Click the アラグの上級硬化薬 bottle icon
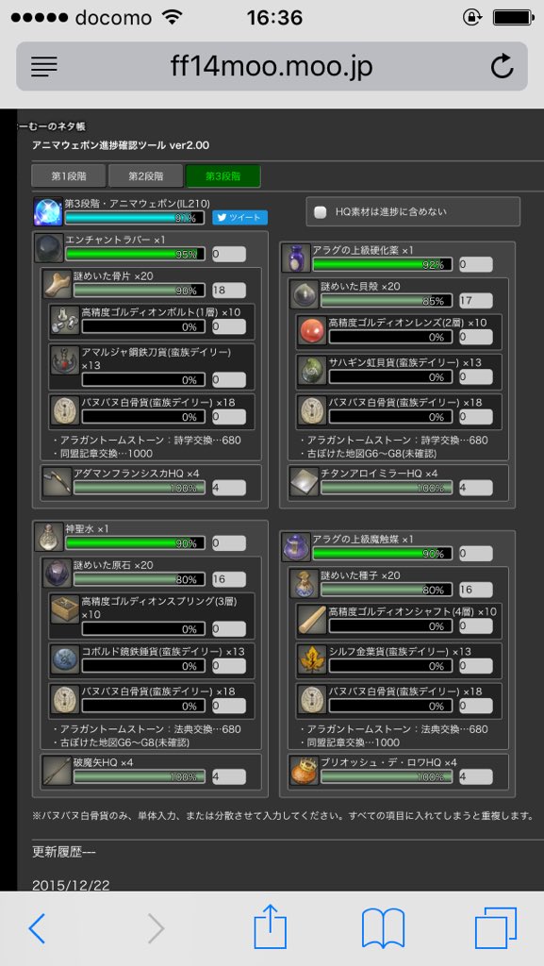This screenshot has height=966, width=544. (x=296, y=257)
